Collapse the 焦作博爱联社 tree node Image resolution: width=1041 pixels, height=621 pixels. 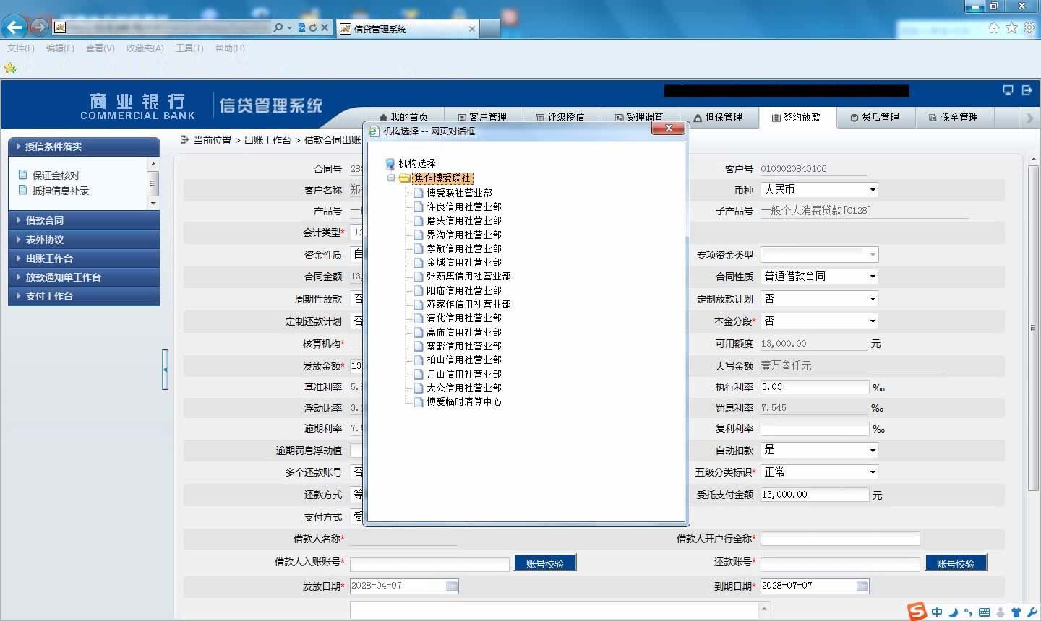click(x=391, y=178)
